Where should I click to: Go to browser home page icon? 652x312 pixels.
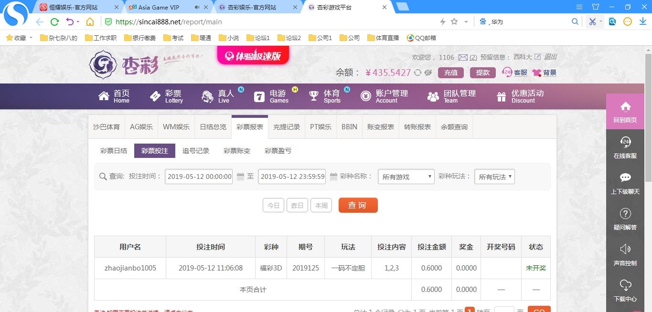(90, 22)
